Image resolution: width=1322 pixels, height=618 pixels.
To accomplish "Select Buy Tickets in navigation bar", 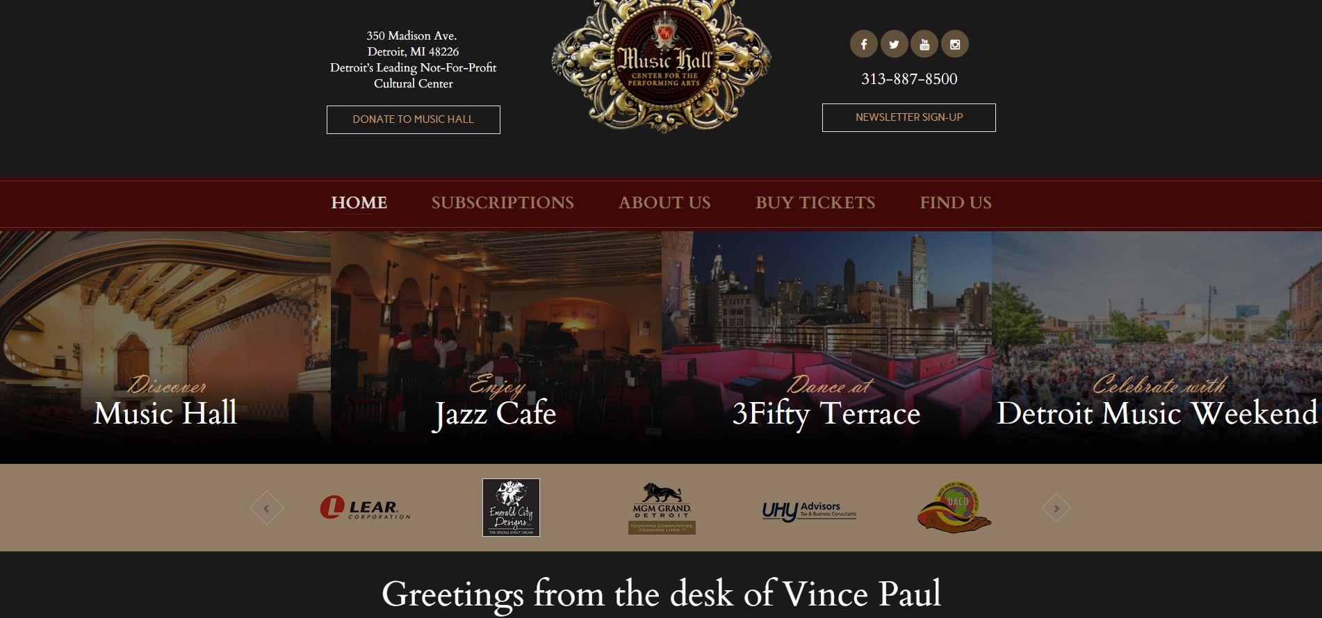I will [x=815, y=203].
